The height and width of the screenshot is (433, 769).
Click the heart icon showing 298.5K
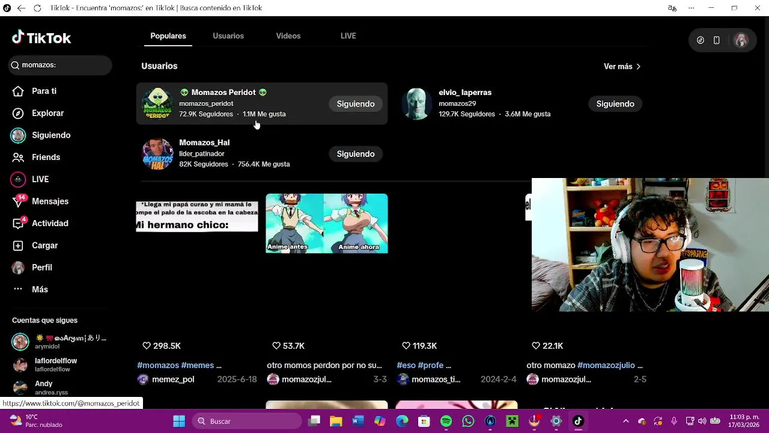coord(147,346)
